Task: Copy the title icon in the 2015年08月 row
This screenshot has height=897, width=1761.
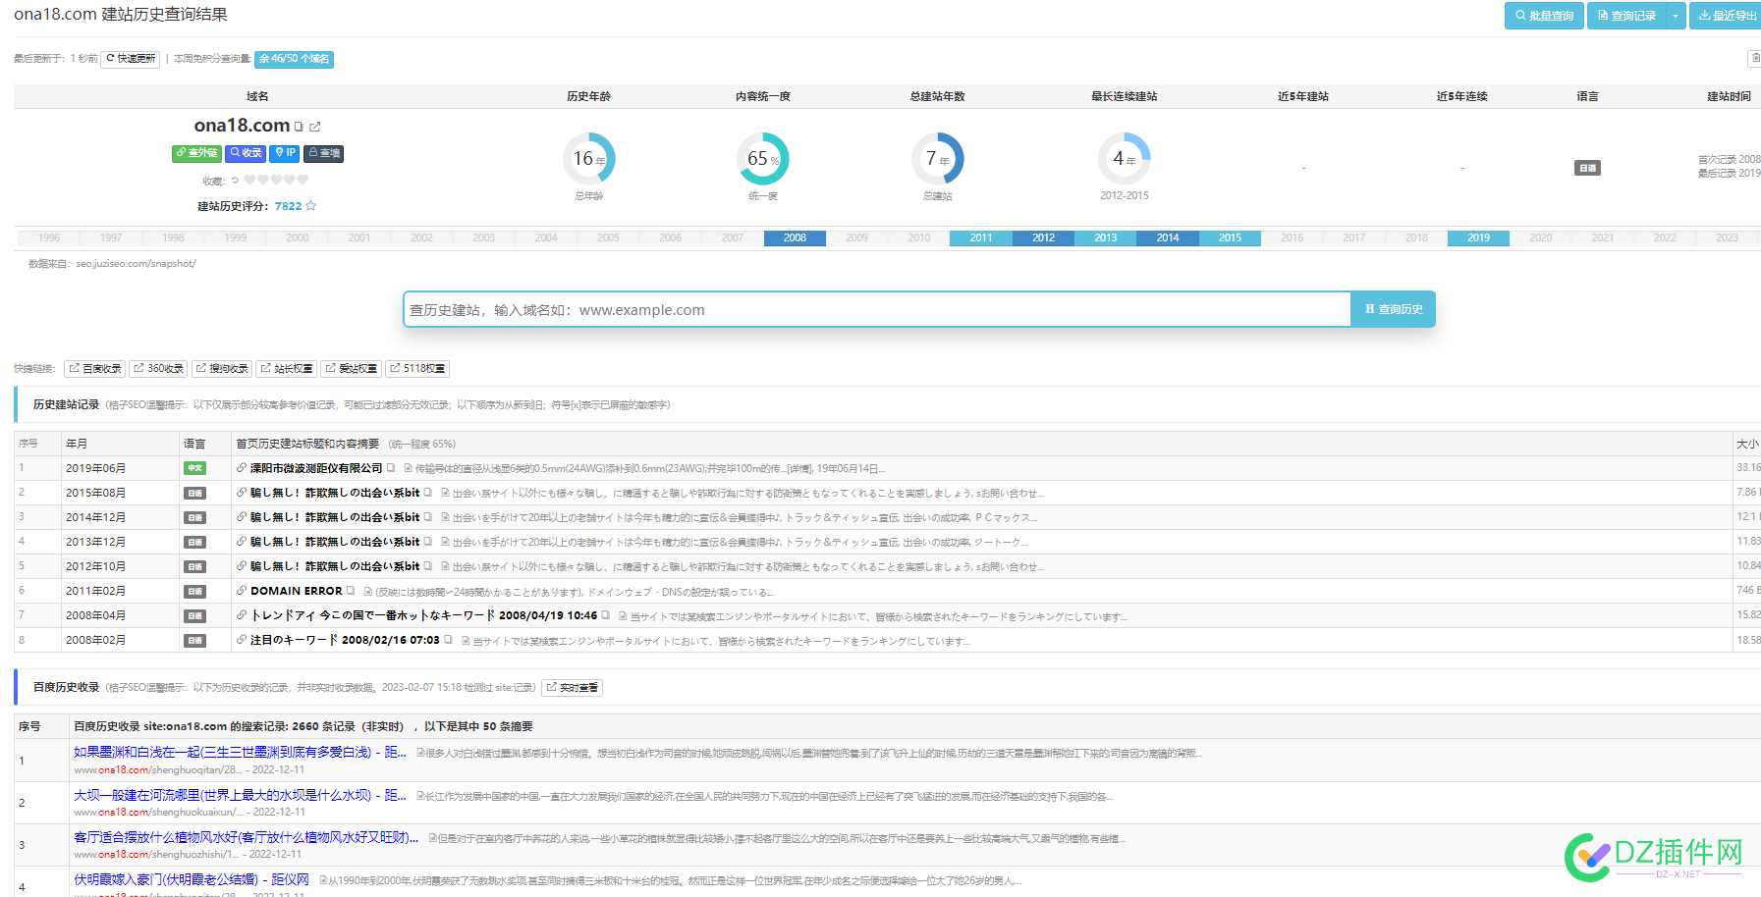Action: coord(428,493)
